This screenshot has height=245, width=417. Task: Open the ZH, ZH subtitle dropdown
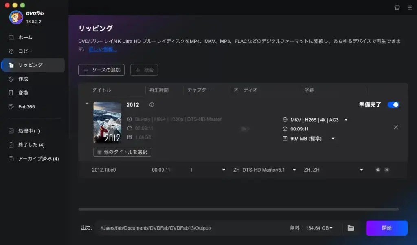tap(361, 170)
